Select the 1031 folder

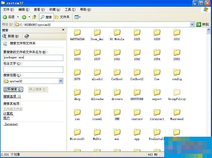[177, 35]
